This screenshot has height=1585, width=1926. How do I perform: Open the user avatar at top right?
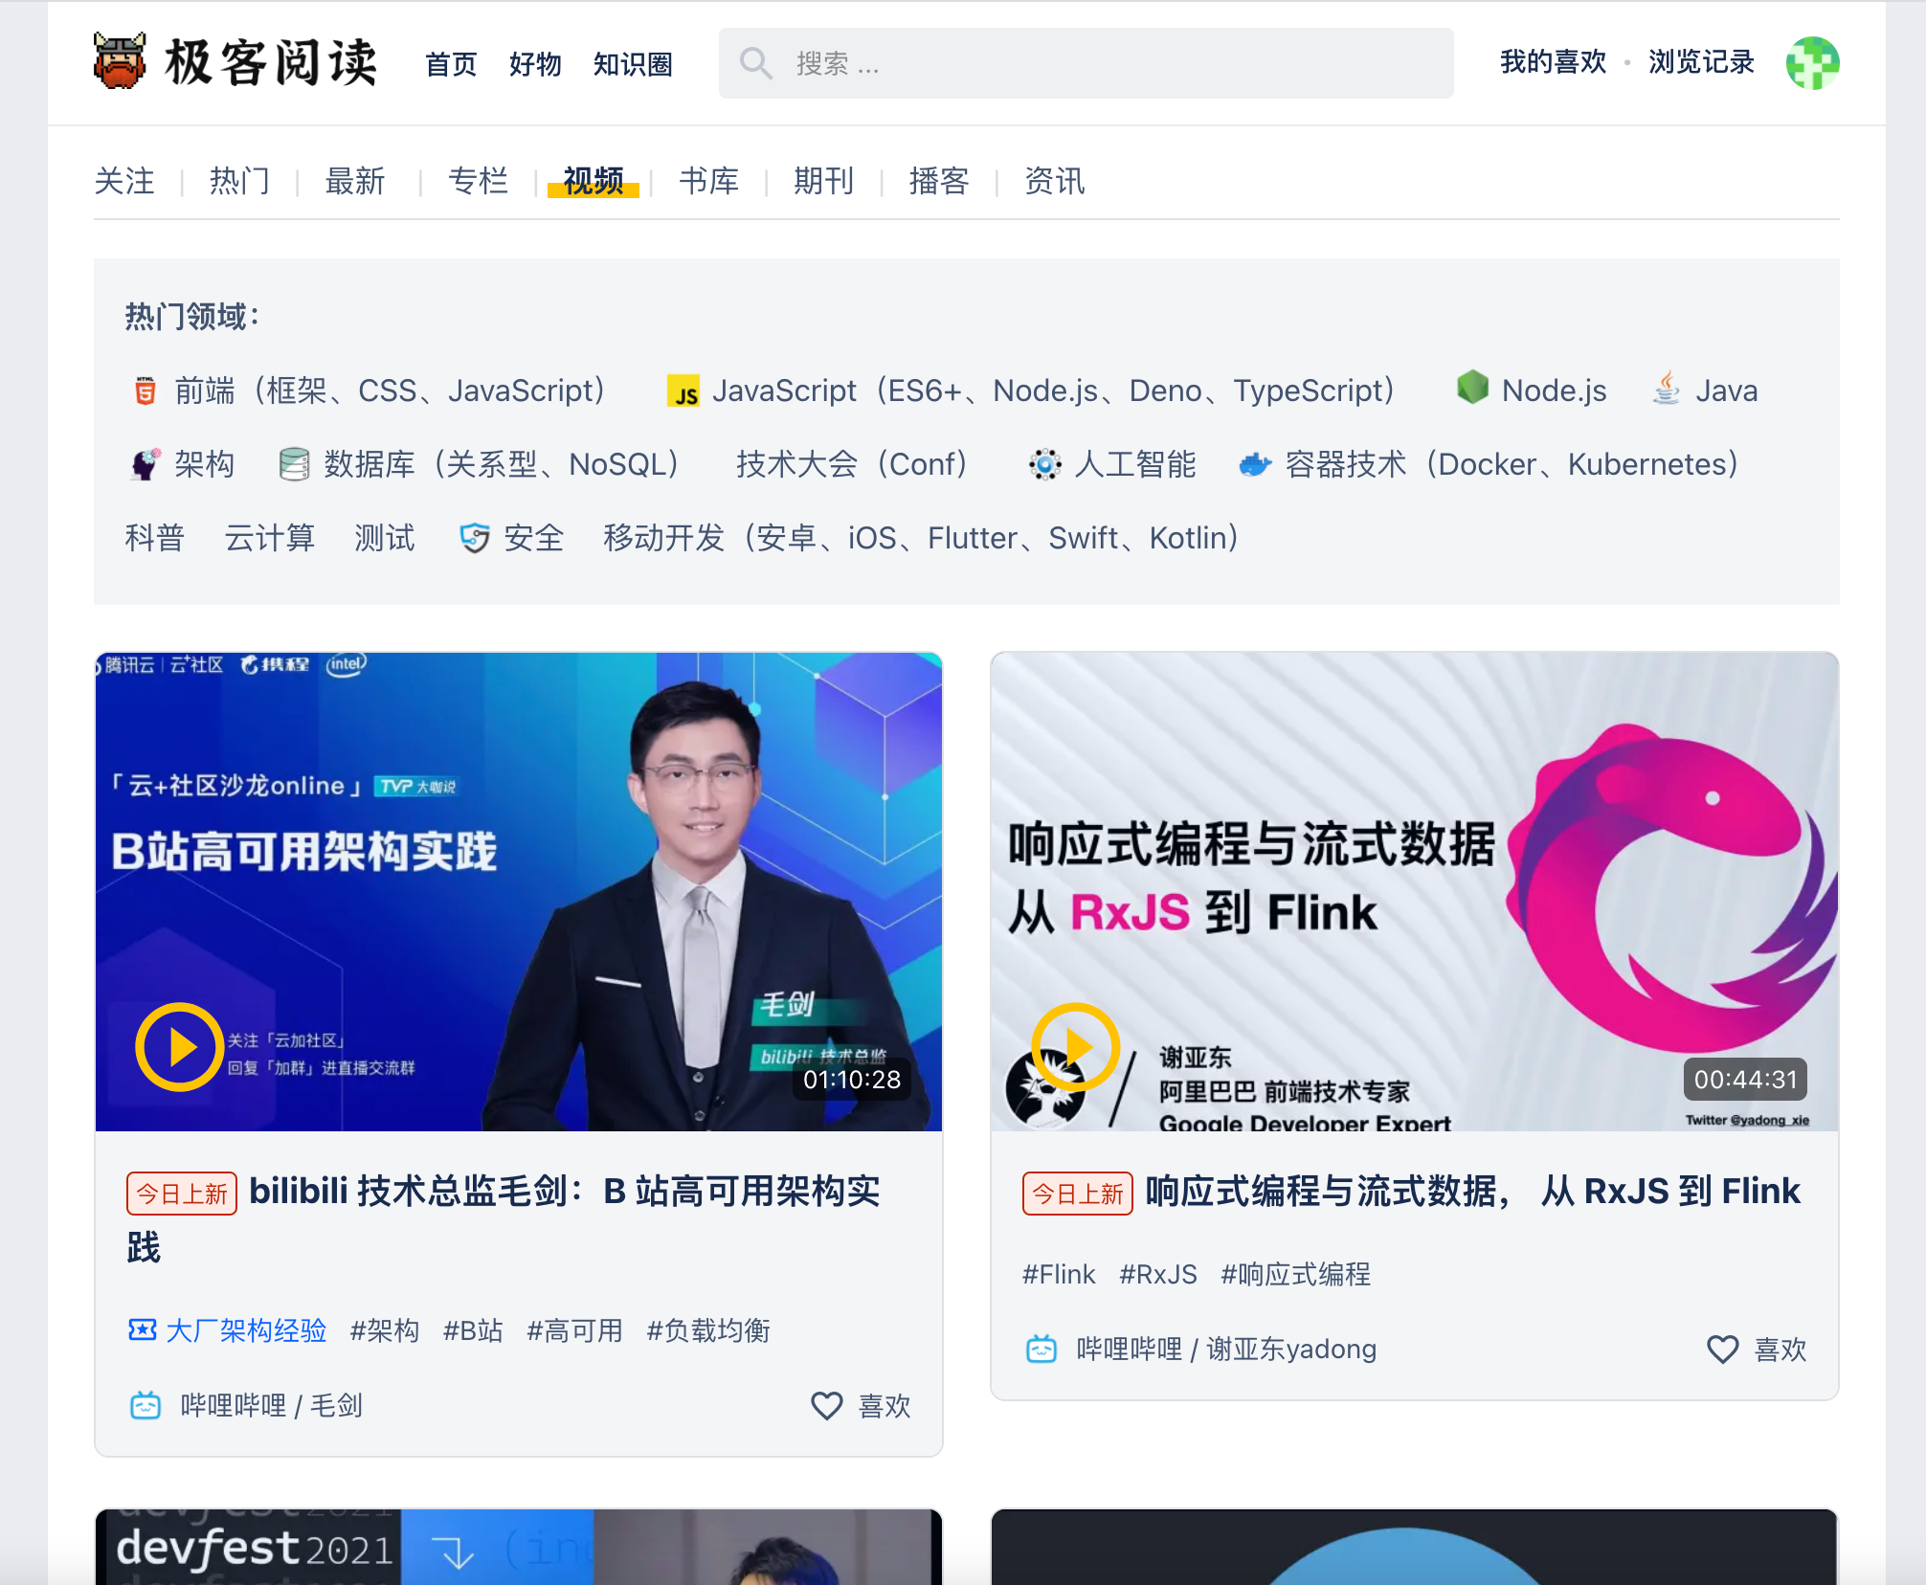(x=1812, y=63)
